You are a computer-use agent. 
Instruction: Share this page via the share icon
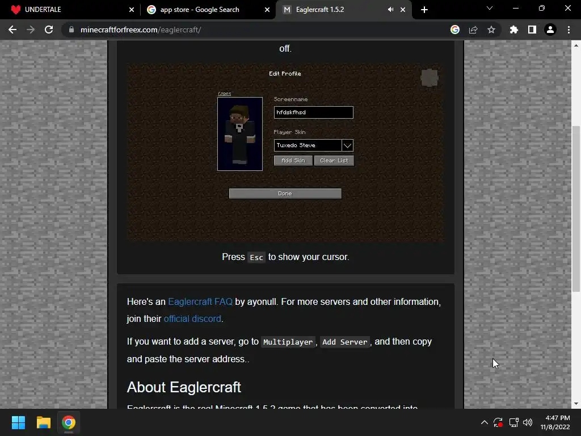473,30
